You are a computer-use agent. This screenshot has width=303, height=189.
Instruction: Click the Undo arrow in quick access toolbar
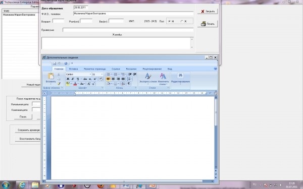coord(59,64)
